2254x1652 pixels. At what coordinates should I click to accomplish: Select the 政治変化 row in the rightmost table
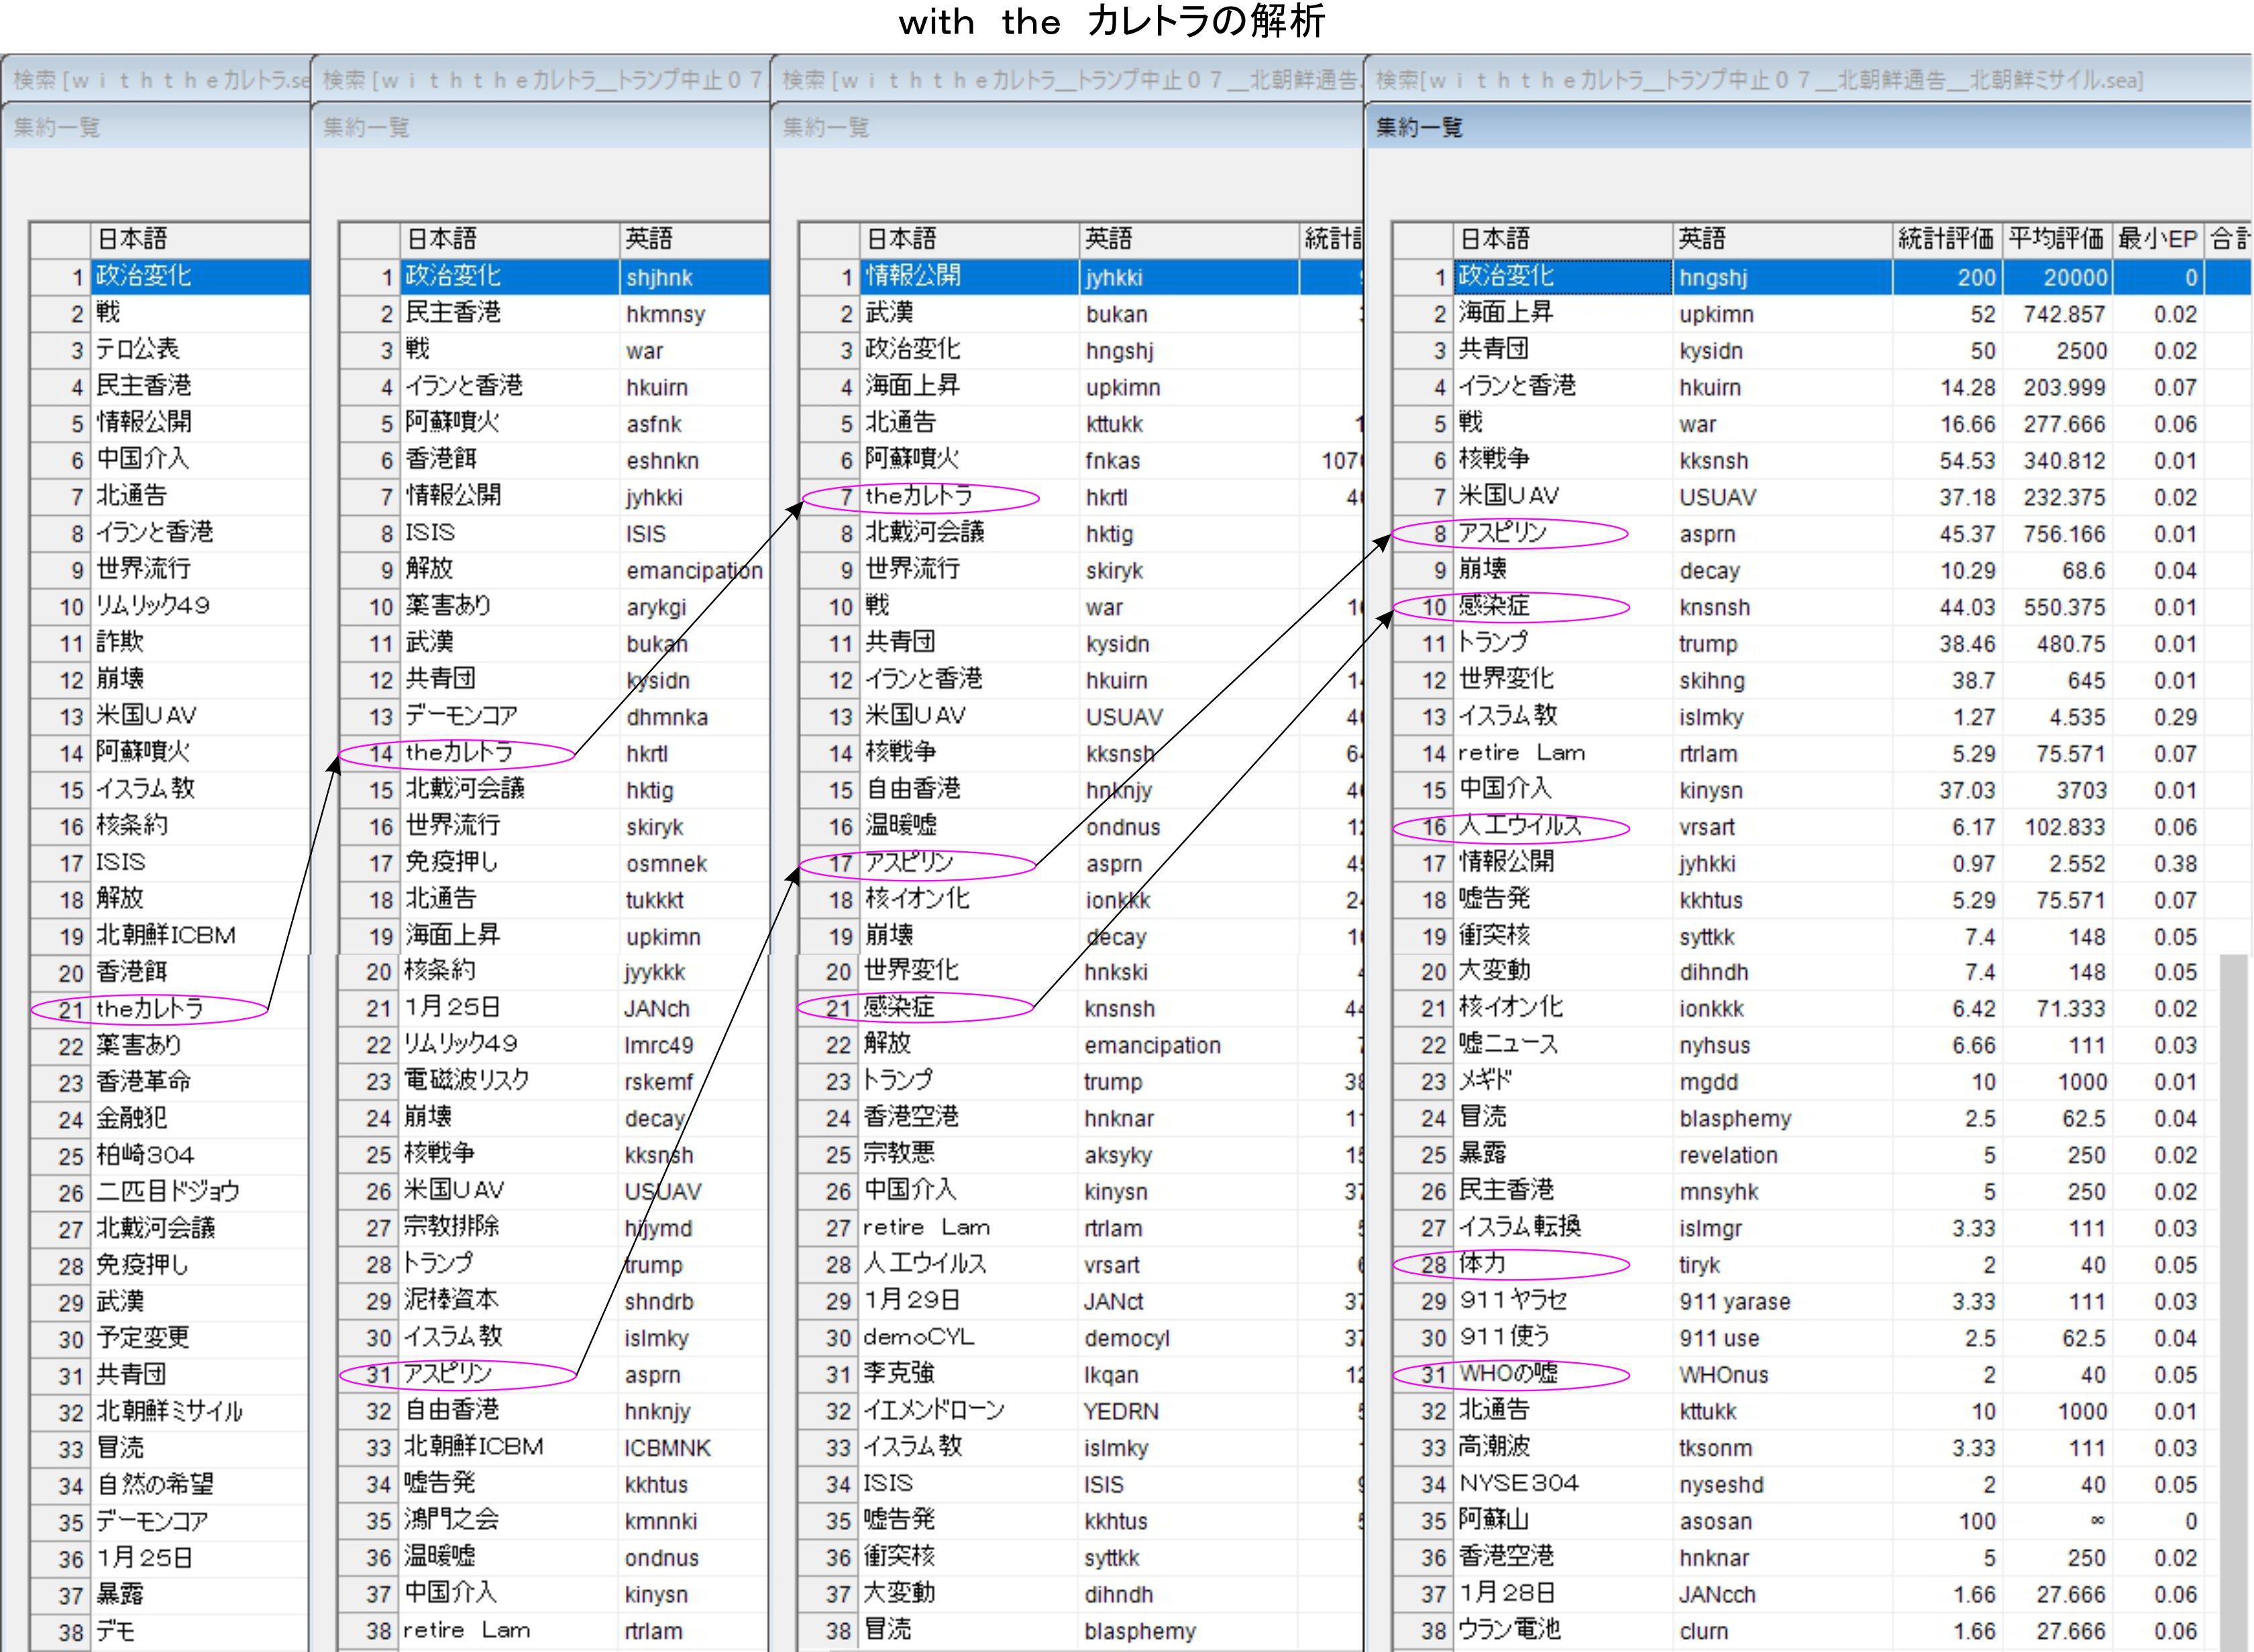[x=1506, y=277]
